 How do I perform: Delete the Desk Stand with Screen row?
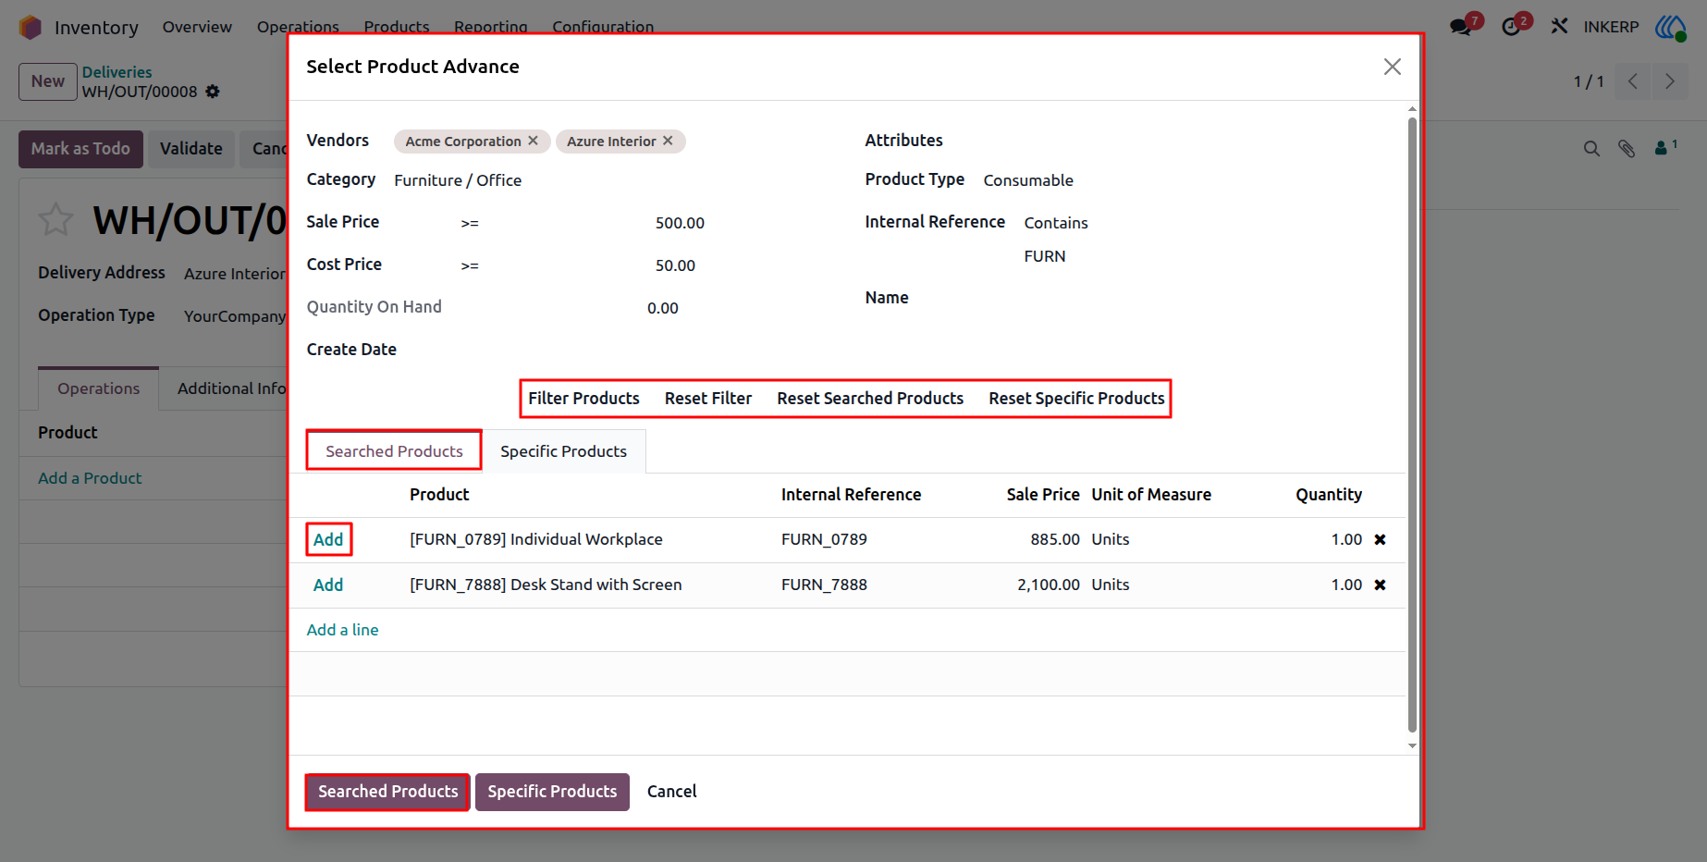[x=1380, y=585]
